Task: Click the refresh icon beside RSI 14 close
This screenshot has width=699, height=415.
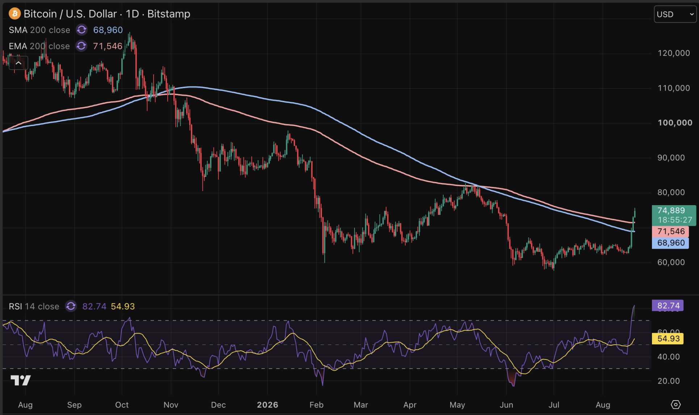Action: (71, 306)
